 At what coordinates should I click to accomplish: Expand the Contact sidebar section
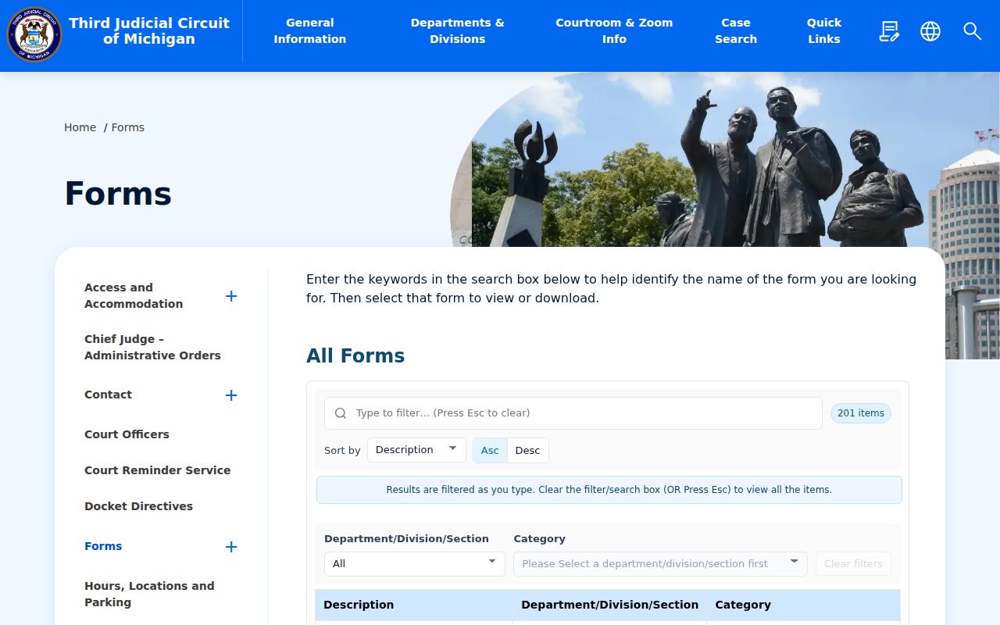point(231,395)
